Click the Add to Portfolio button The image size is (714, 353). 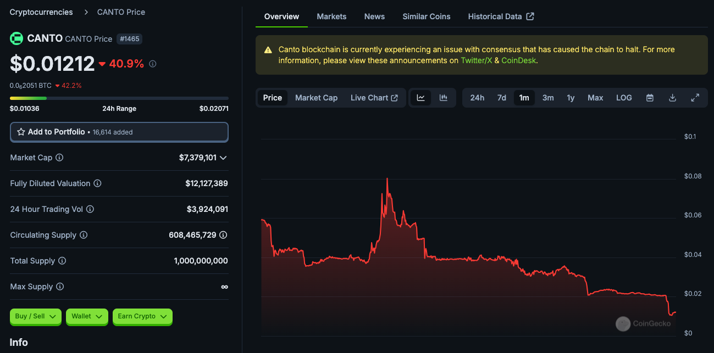point(119,132)
